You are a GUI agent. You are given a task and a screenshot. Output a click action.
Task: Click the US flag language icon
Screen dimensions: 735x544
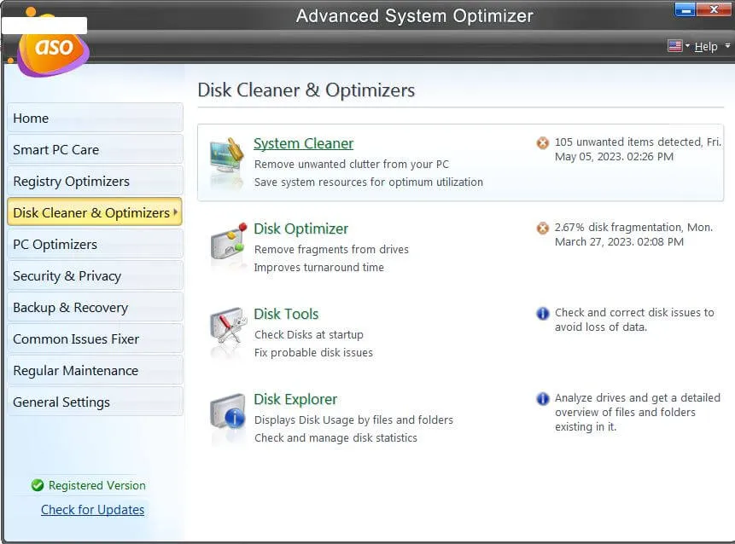pos(674,46)
